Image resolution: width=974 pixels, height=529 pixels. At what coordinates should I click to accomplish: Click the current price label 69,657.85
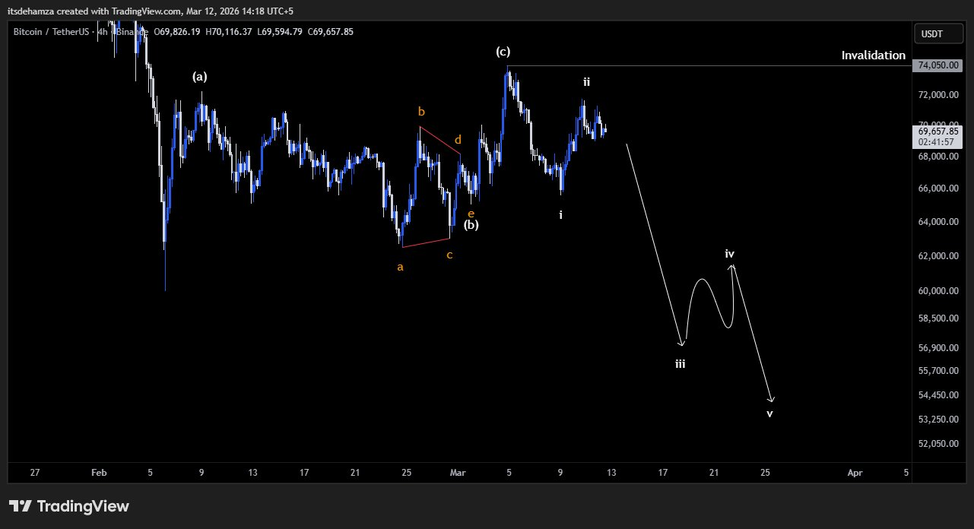click(x=938, y=131)
